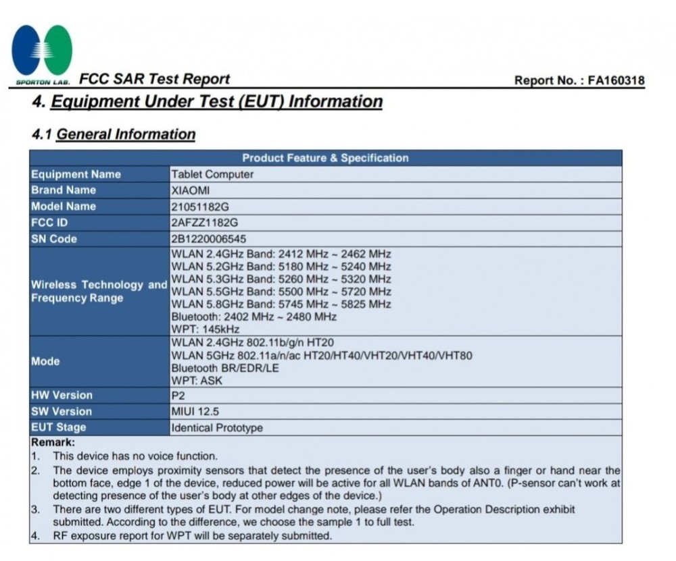This screenshot has height=561, width=676.
Task: Select the 'SW Version' row label
Action: coord(62,412)
